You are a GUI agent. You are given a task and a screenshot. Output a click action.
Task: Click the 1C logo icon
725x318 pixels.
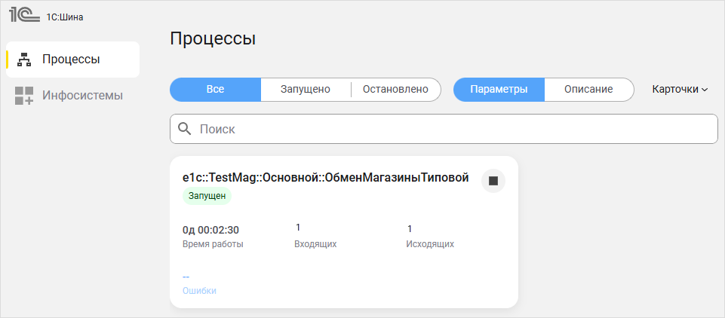[x=24, y=17]
